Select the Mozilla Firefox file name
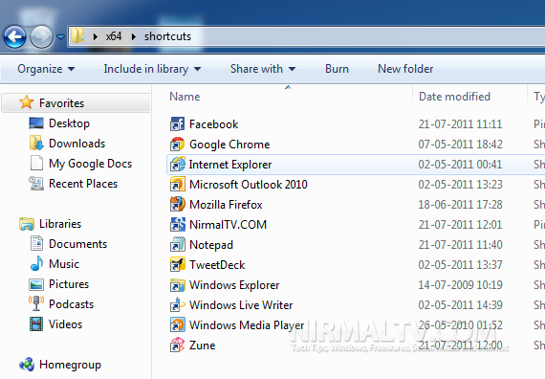 pyautogui.click(x=226, y=205)
